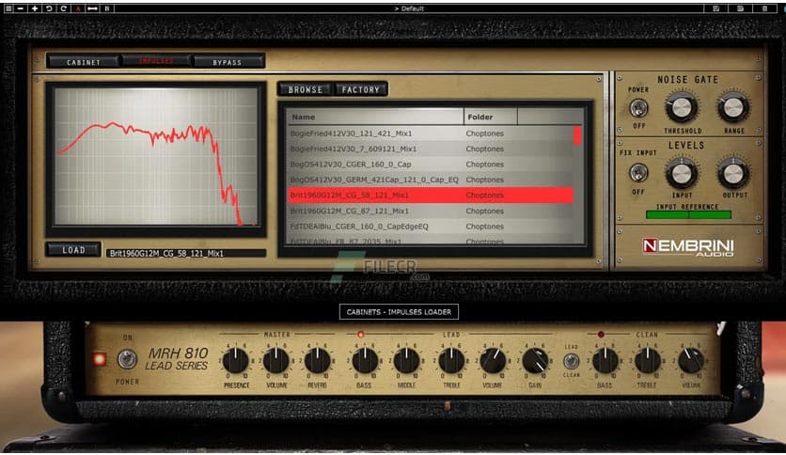This screenshot has width=786, height=455.
Task: Sort list by the Folder column header
Action: 491,117
